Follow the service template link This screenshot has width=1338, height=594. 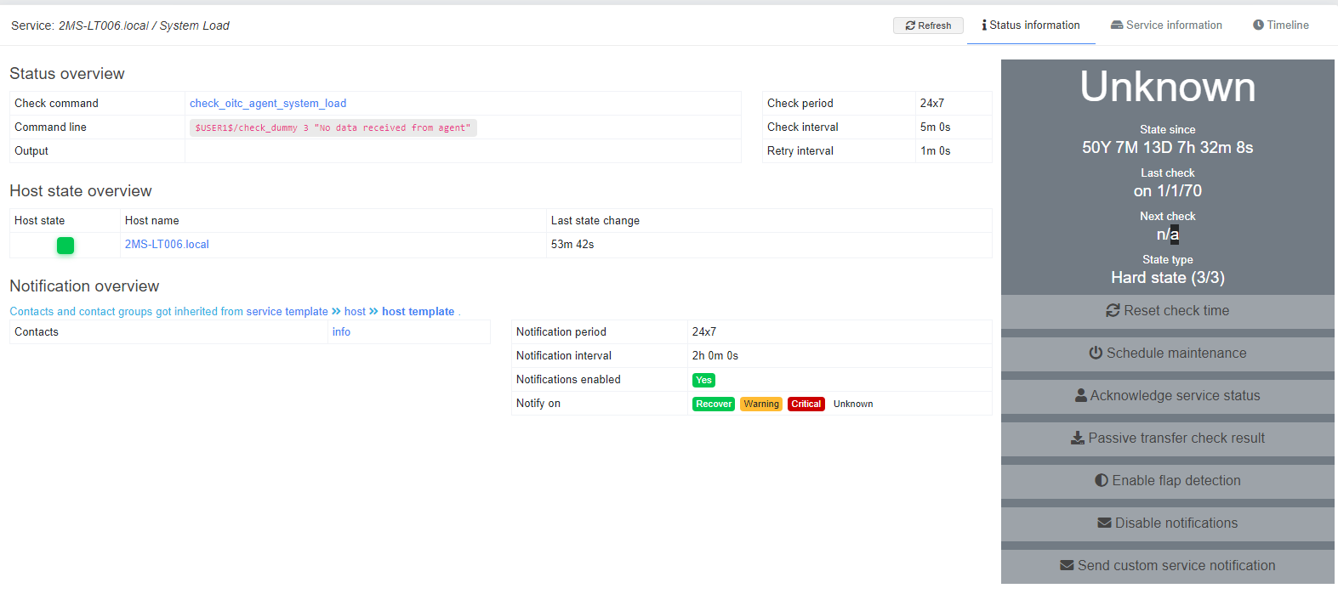287,312
